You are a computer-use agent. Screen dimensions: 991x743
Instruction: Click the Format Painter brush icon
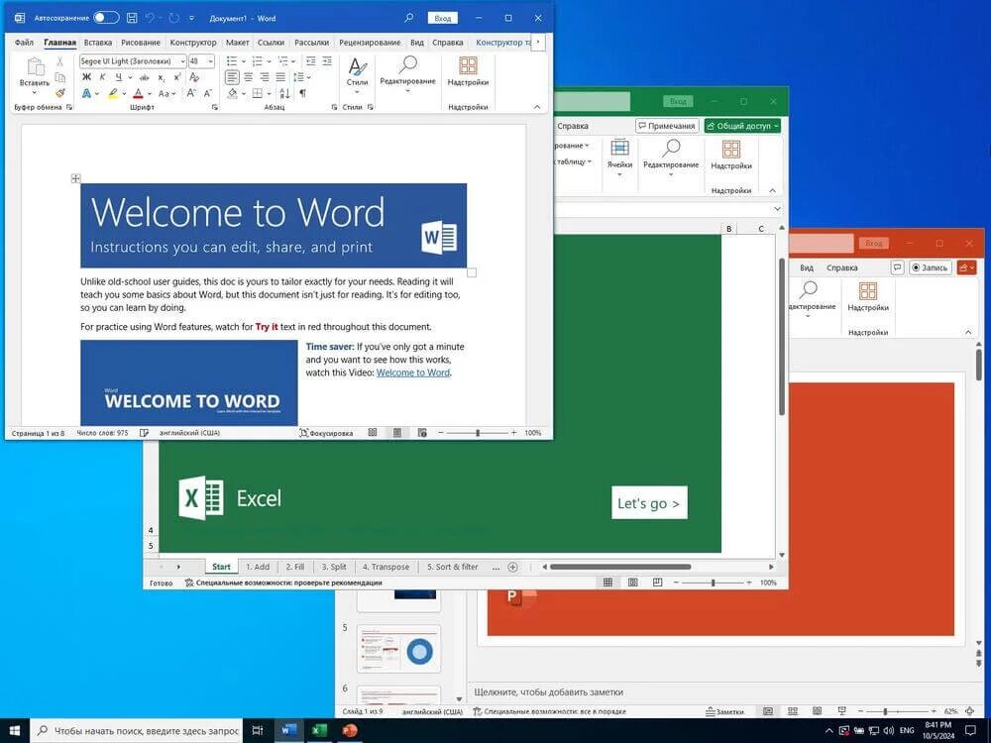(x=60, y=93)
